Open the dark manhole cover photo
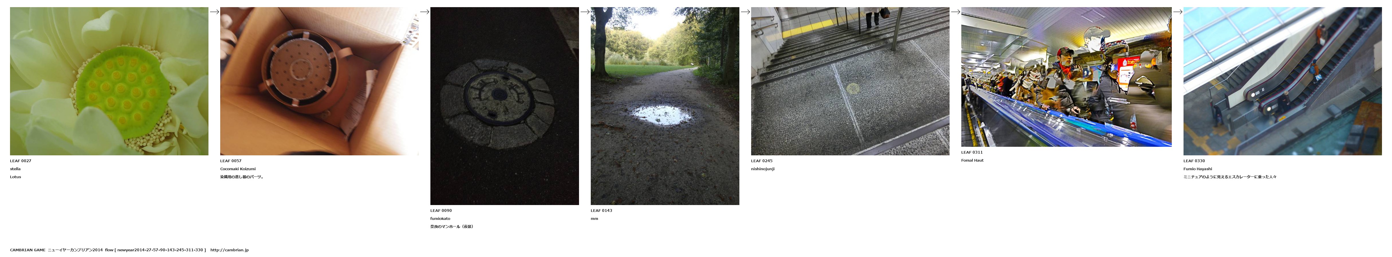This screenshot has width=1392, height=257. [x=505, y=106]
